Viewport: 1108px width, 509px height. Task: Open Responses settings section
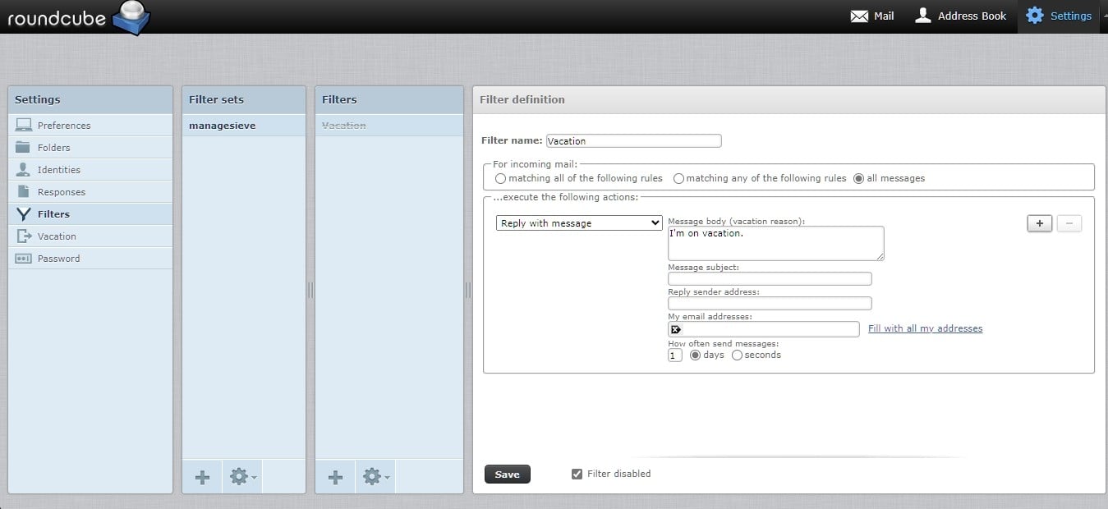pyautogui.click(x=90, y=192)
